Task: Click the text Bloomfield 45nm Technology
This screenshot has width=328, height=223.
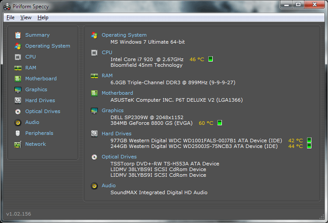Action: tap(146, 65)
